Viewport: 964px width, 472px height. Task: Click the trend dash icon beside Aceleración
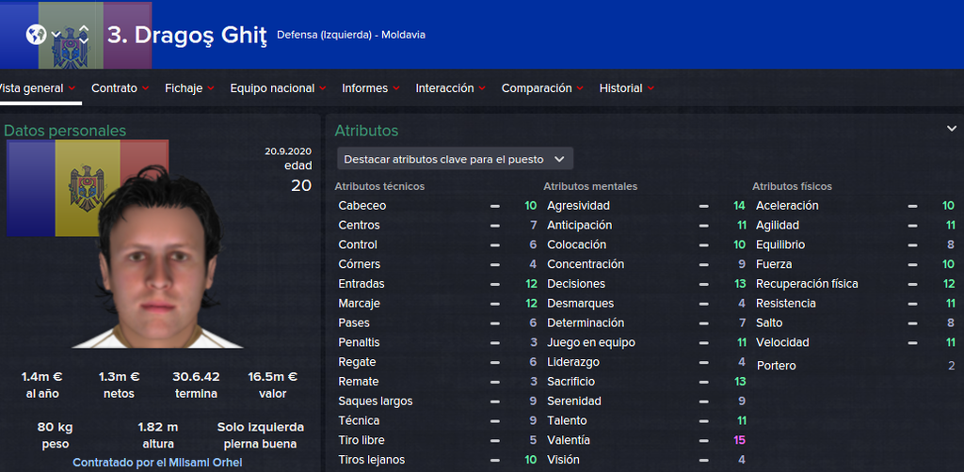tap(912, 206)
